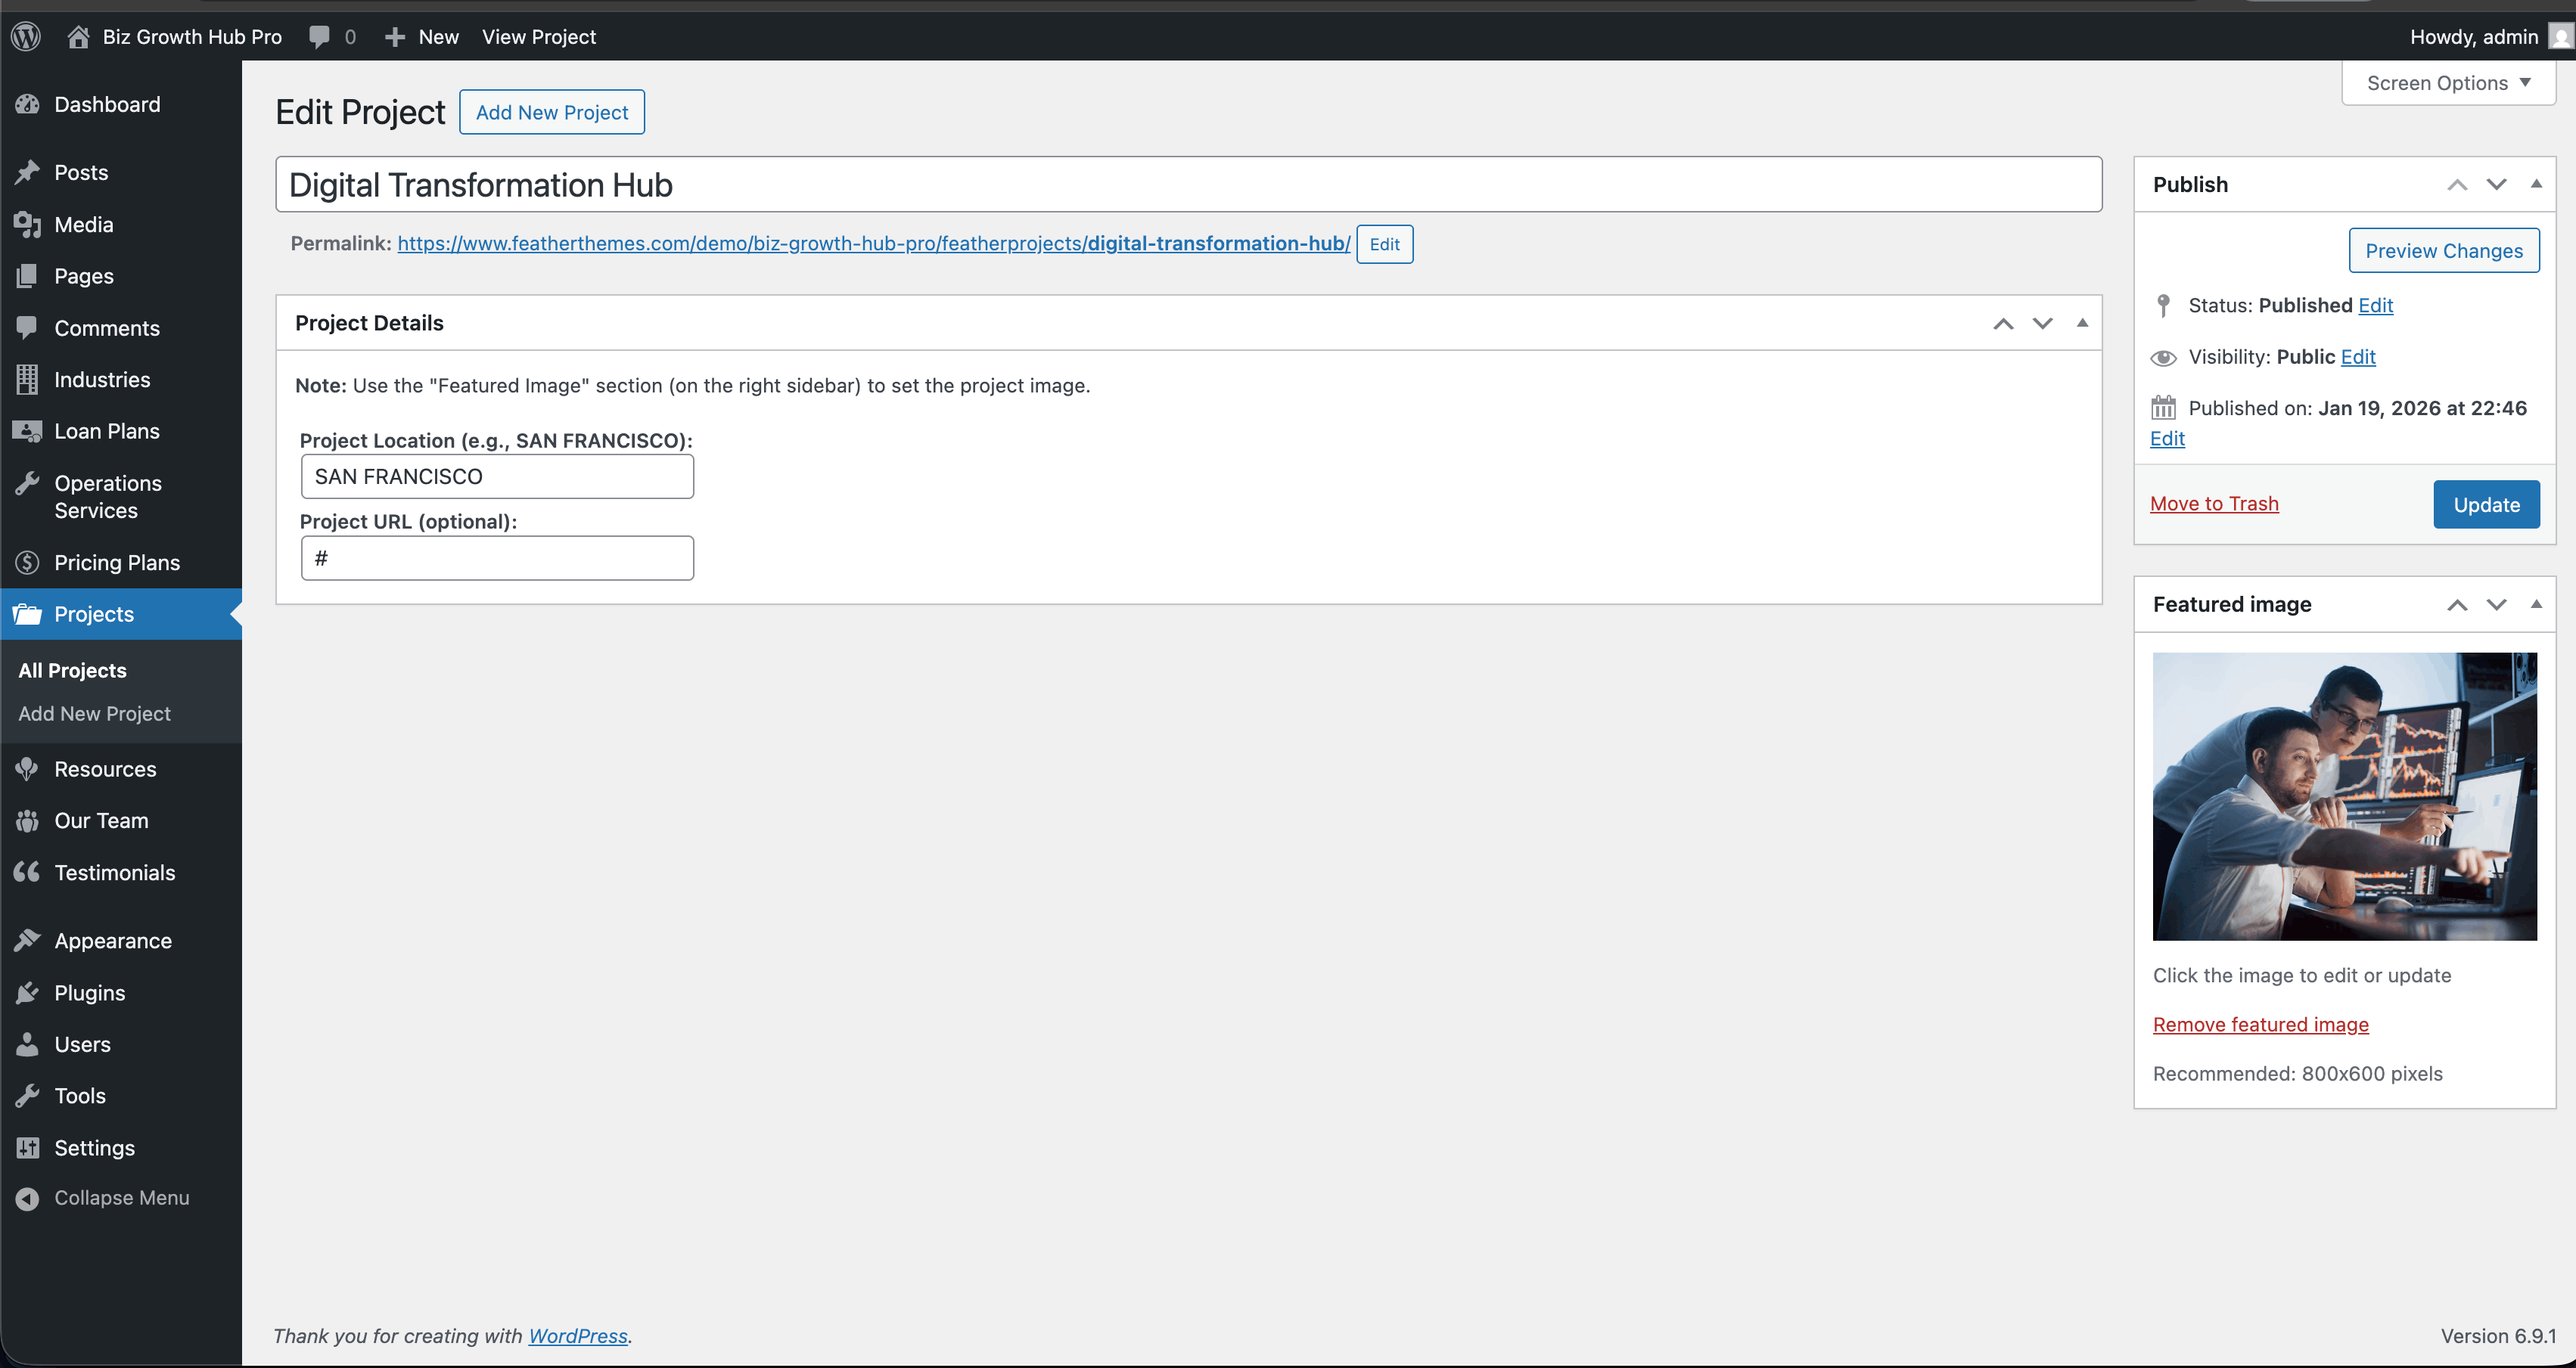
Task: Toggle the Project Details panel triangle
Action: [2082, 323]
